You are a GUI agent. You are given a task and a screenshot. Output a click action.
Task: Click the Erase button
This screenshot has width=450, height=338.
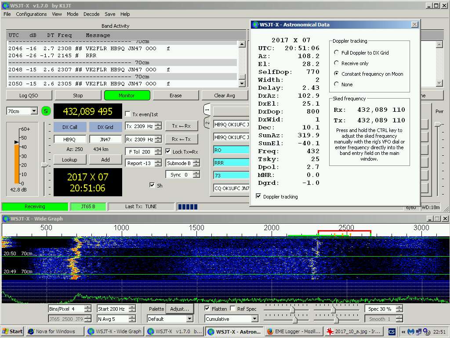(175, 96)
